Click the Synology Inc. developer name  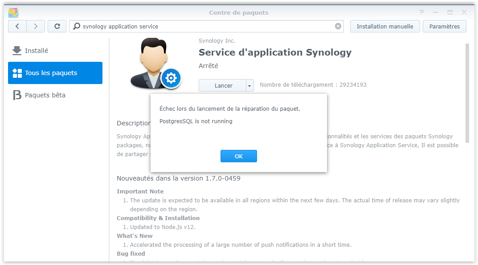coord(217,41)
